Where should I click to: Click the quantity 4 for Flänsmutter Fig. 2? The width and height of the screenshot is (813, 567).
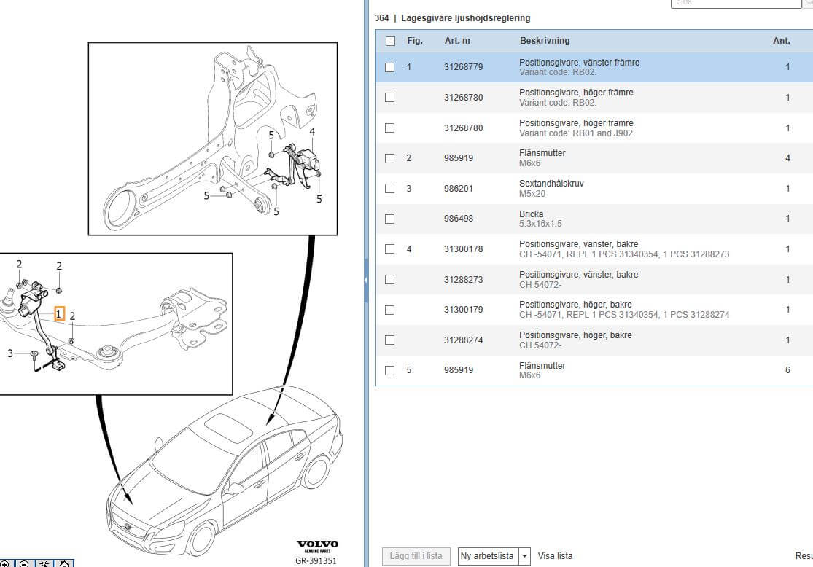pos(787,158)
